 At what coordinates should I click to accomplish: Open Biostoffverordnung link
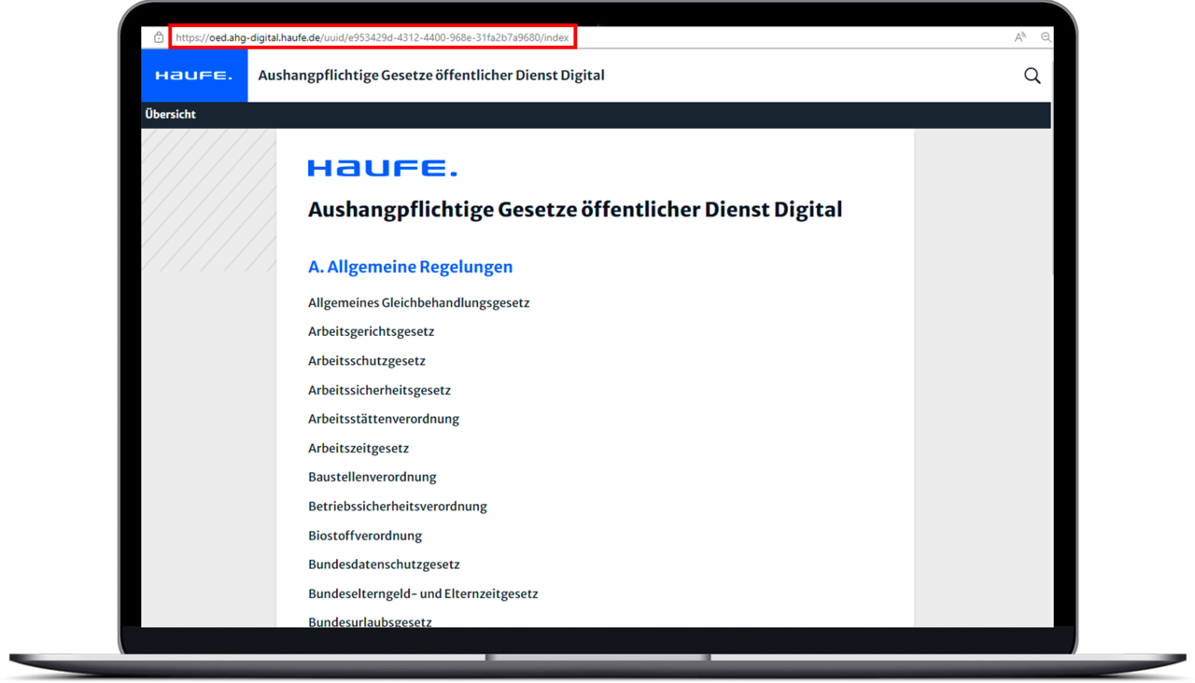365,536
